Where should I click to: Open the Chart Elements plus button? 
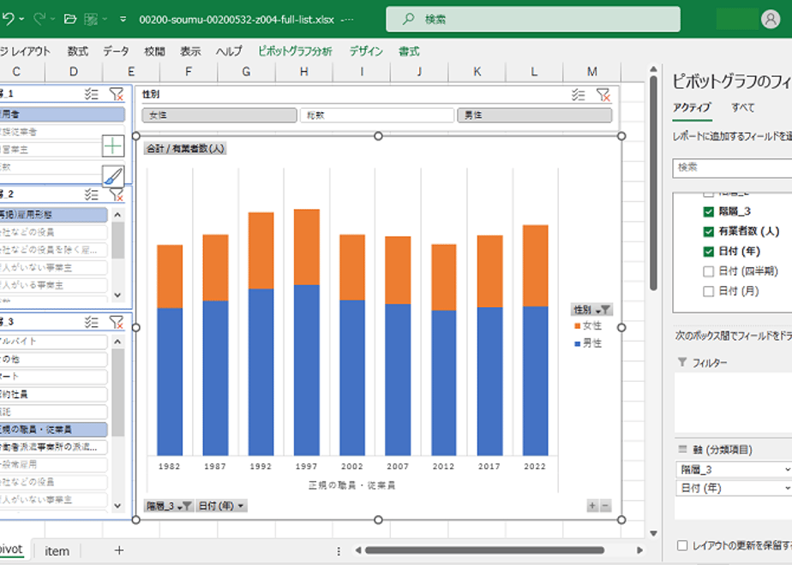[x=113, y=146]
